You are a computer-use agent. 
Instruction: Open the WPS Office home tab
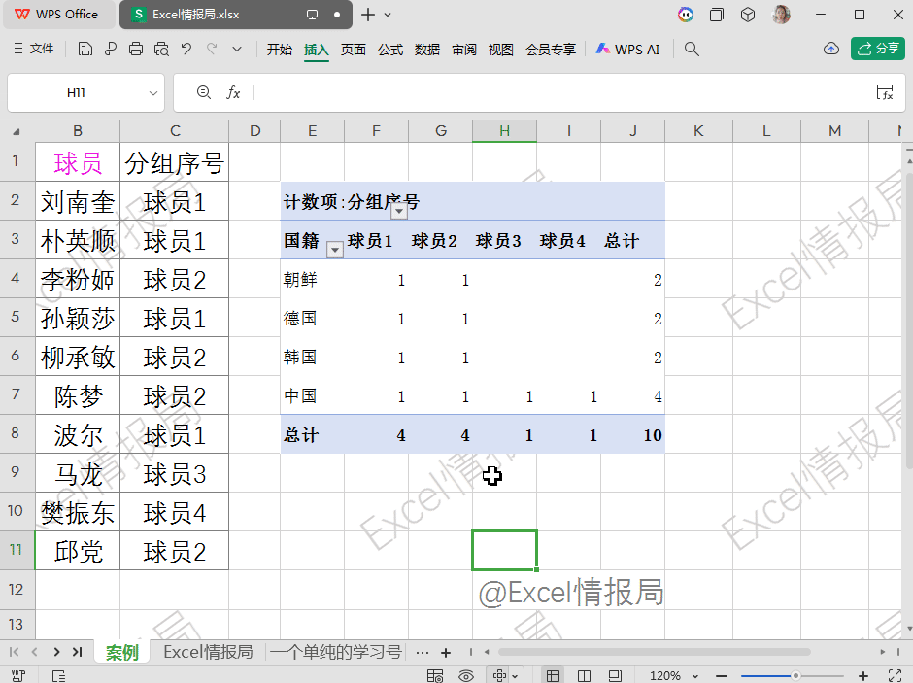click(x=57, y=15)
